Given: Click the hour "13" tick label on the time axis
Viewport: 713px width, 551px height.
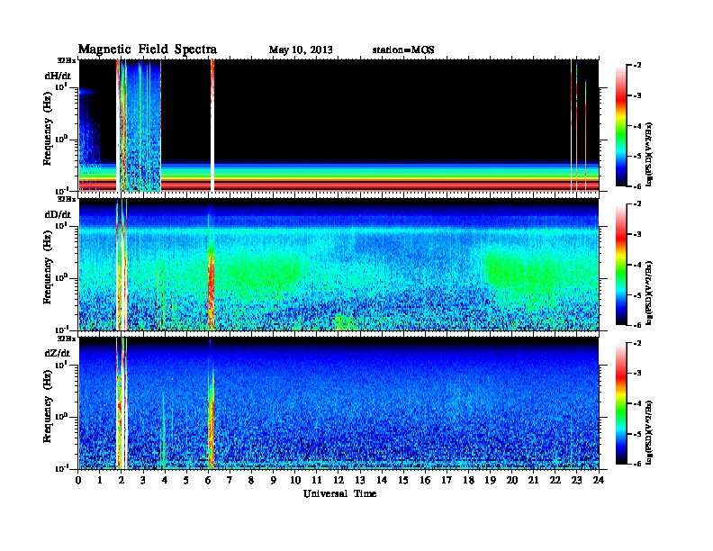Looking at the screenshot, I should pos(360,480).
